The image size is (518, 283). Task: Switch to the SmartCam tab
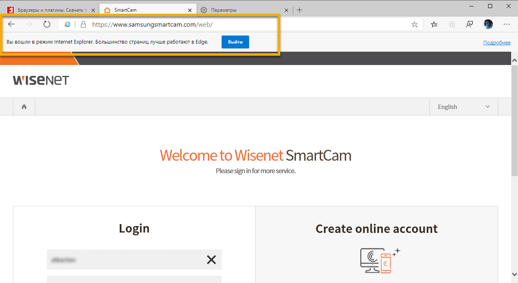coord(148,10)
